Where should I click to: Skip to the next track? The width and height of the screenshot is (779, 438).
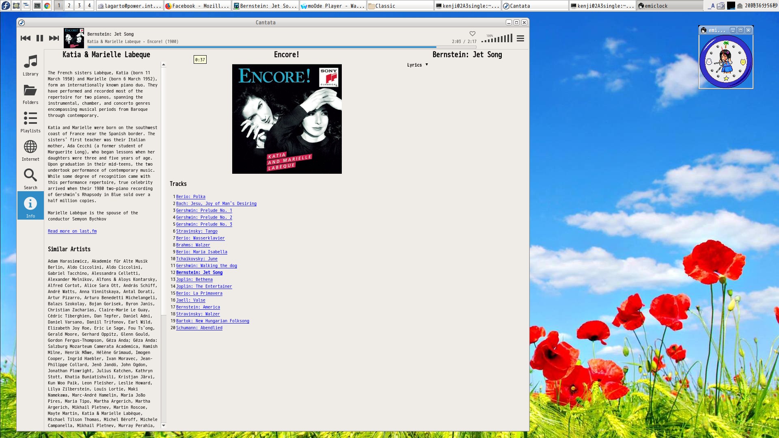tap(54, 38)
